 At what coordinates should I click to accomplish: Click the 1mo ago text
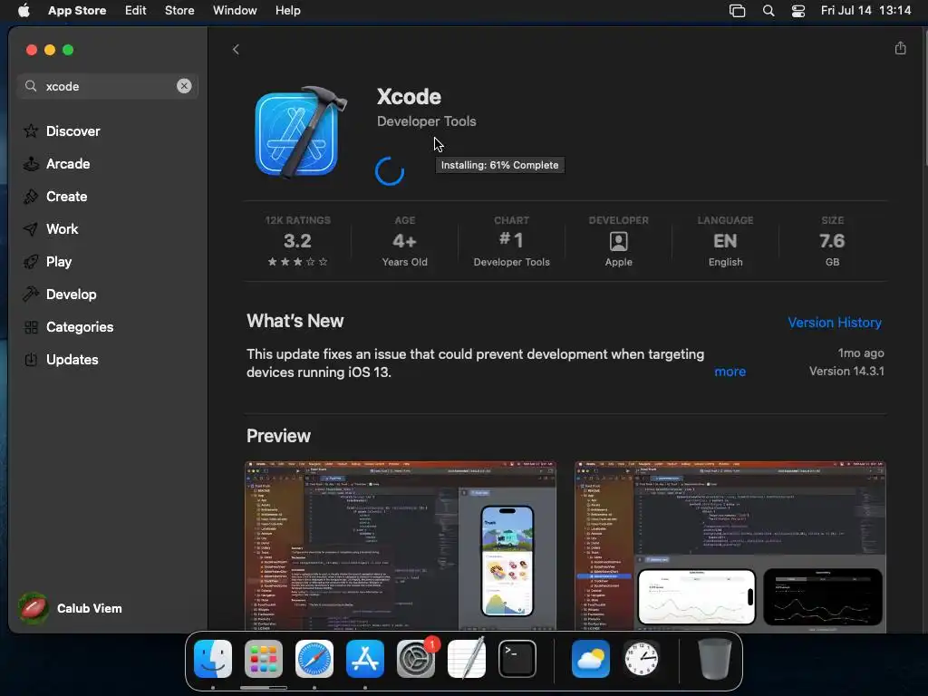point(861,353)
